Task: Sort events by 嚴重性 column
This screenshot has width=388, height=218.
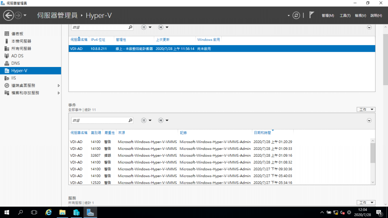Action: [110, 133]
